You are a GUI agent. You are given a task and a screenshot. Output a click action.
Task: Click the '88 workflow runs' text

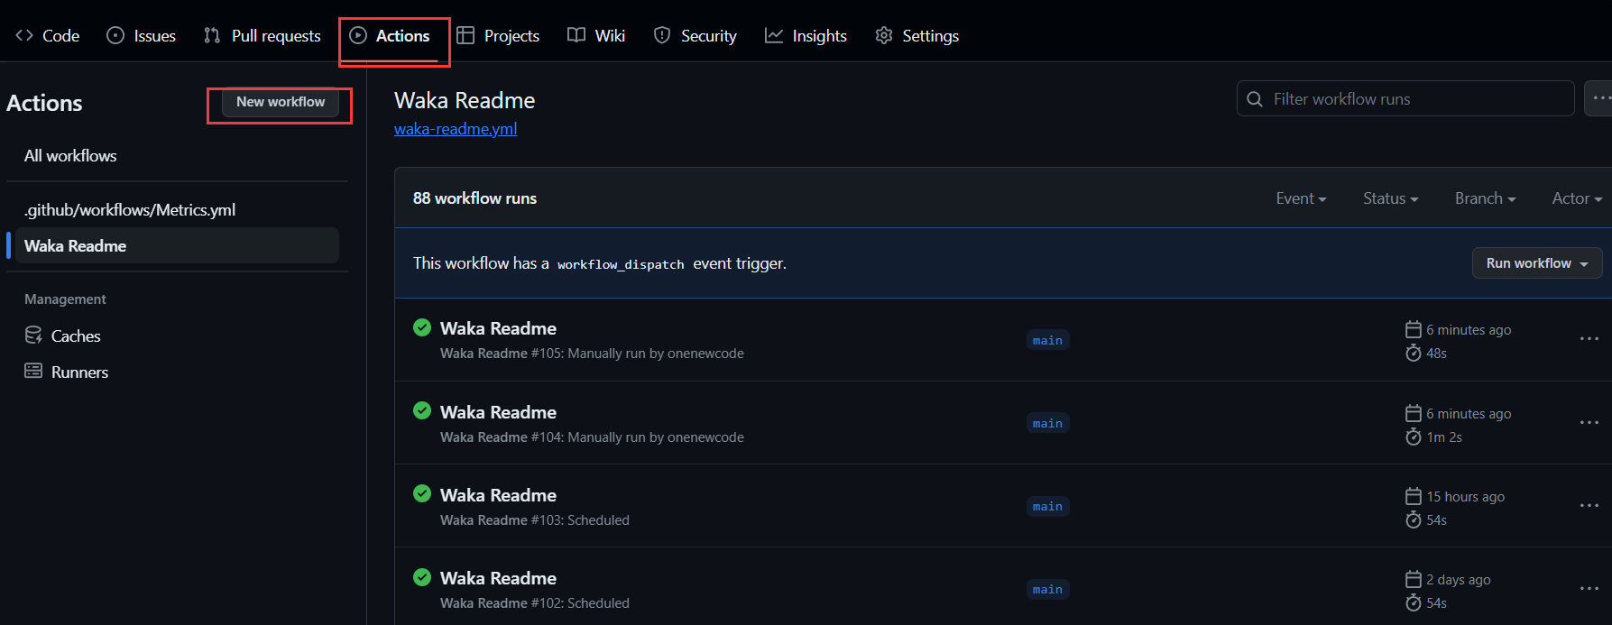point(474,198)
